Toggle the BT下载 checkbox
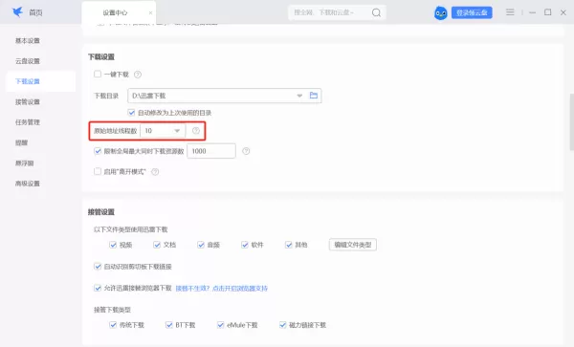This screenshot has width=574, height=347. click(x=168, y=325)
